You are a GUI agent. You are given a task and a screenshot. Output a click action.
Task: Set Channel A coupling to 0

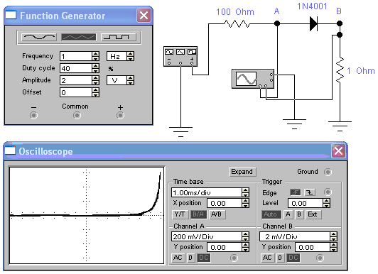[190, 258]
